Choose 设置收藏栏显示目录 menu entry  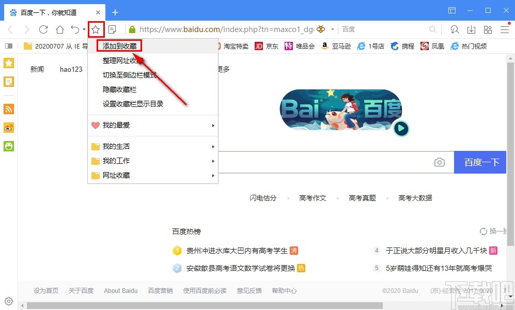click(153, 104)
